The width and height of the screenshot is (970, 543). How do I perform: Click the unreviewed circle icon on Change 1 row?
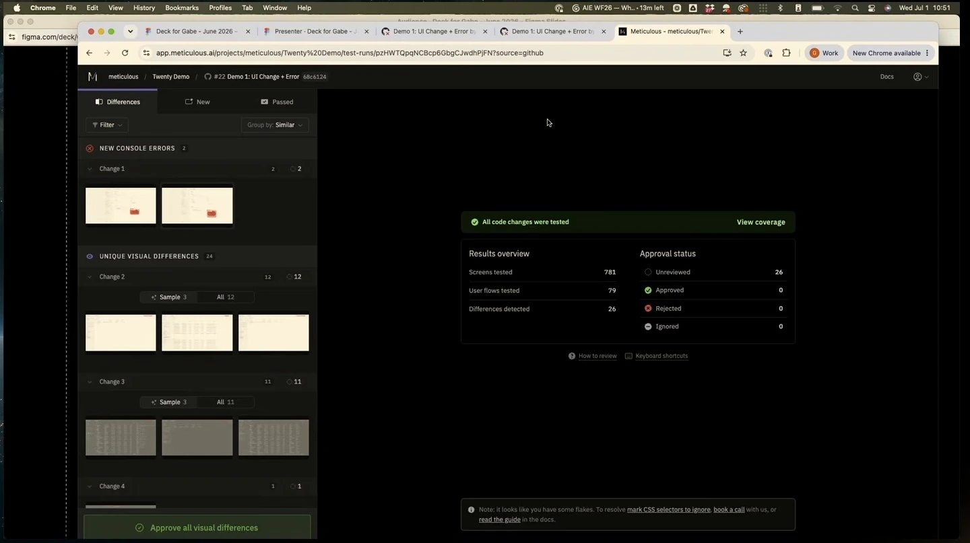293,169
